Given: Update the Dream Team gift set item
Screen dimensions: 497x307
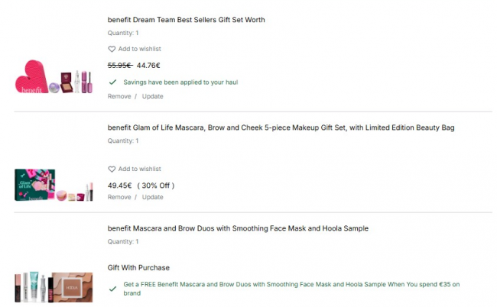Looking at the screenshot, I should pos(152,96).
